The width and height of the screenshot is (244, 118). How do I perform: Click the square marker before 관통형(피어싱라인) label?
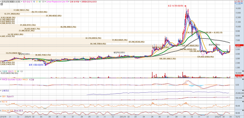81,2
